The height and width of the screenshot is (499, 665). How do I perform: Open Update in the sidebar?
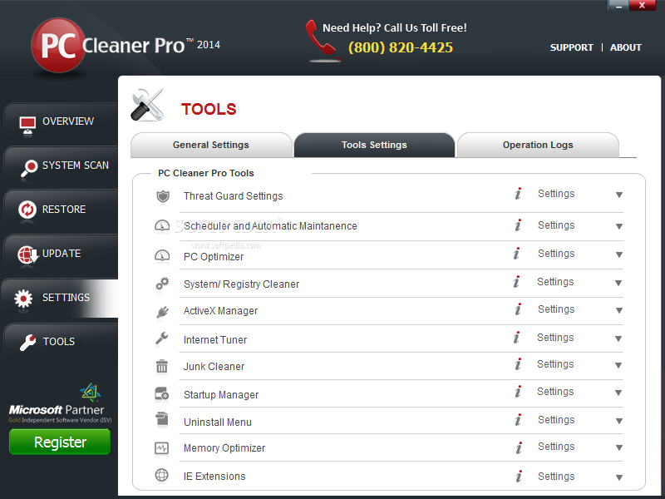61,255
